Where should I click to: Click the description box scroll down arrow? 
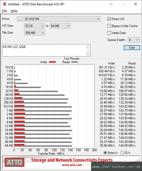(x=88, y=54)
